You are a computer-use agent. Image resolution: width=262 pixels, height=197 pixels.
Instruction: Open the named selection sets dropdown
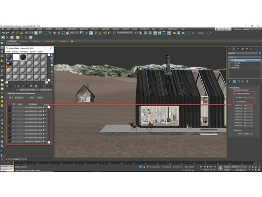(x=125, y=33)
